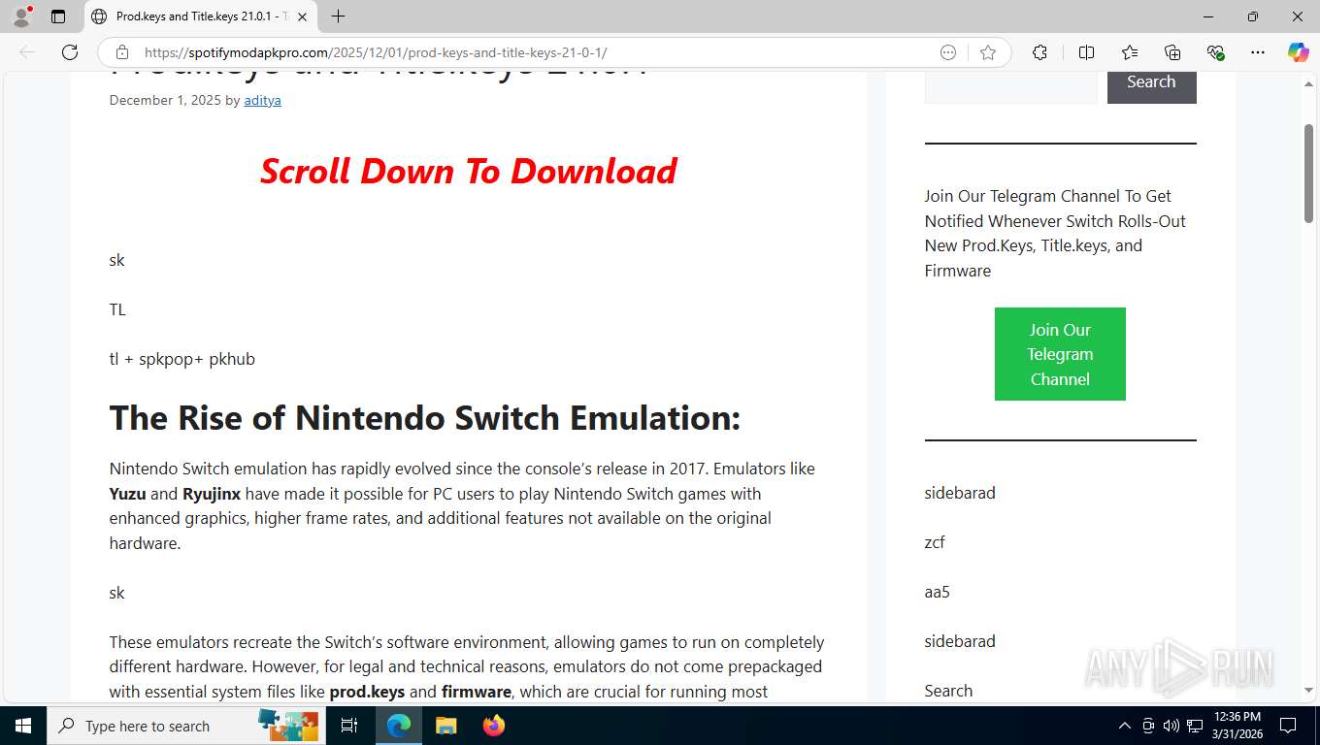Open the tab actions menu icon
The image size is (1320, 745).
coord(58,16)
